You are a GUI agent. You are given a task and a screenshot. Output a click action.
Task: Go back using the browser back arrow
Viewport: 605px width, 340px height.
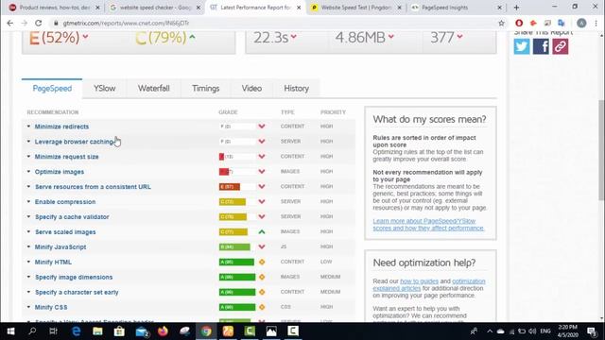pos(10,23)
